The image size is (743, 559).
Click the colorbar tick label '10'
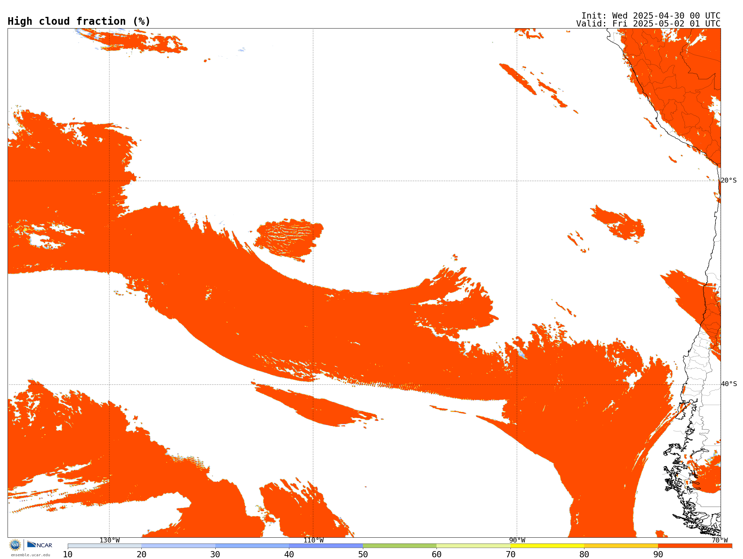(68, 554)
